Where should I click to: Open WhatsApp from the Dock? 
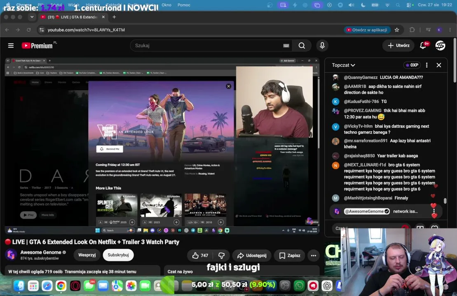299,286
